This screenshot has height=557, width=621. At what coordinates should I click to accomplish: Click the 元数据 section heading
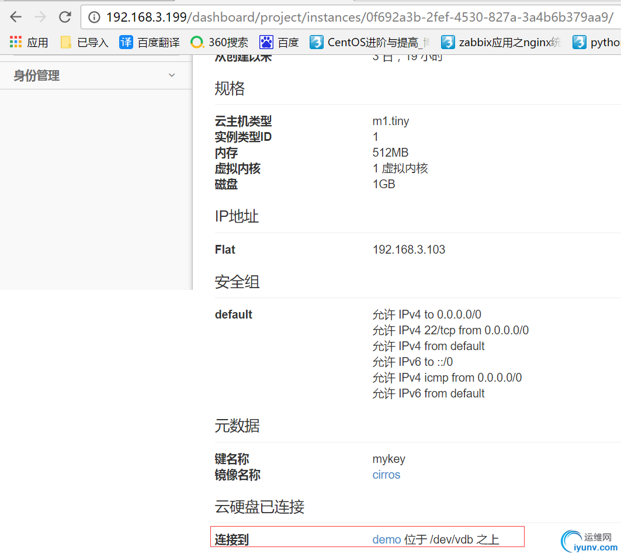click(237, 426)
